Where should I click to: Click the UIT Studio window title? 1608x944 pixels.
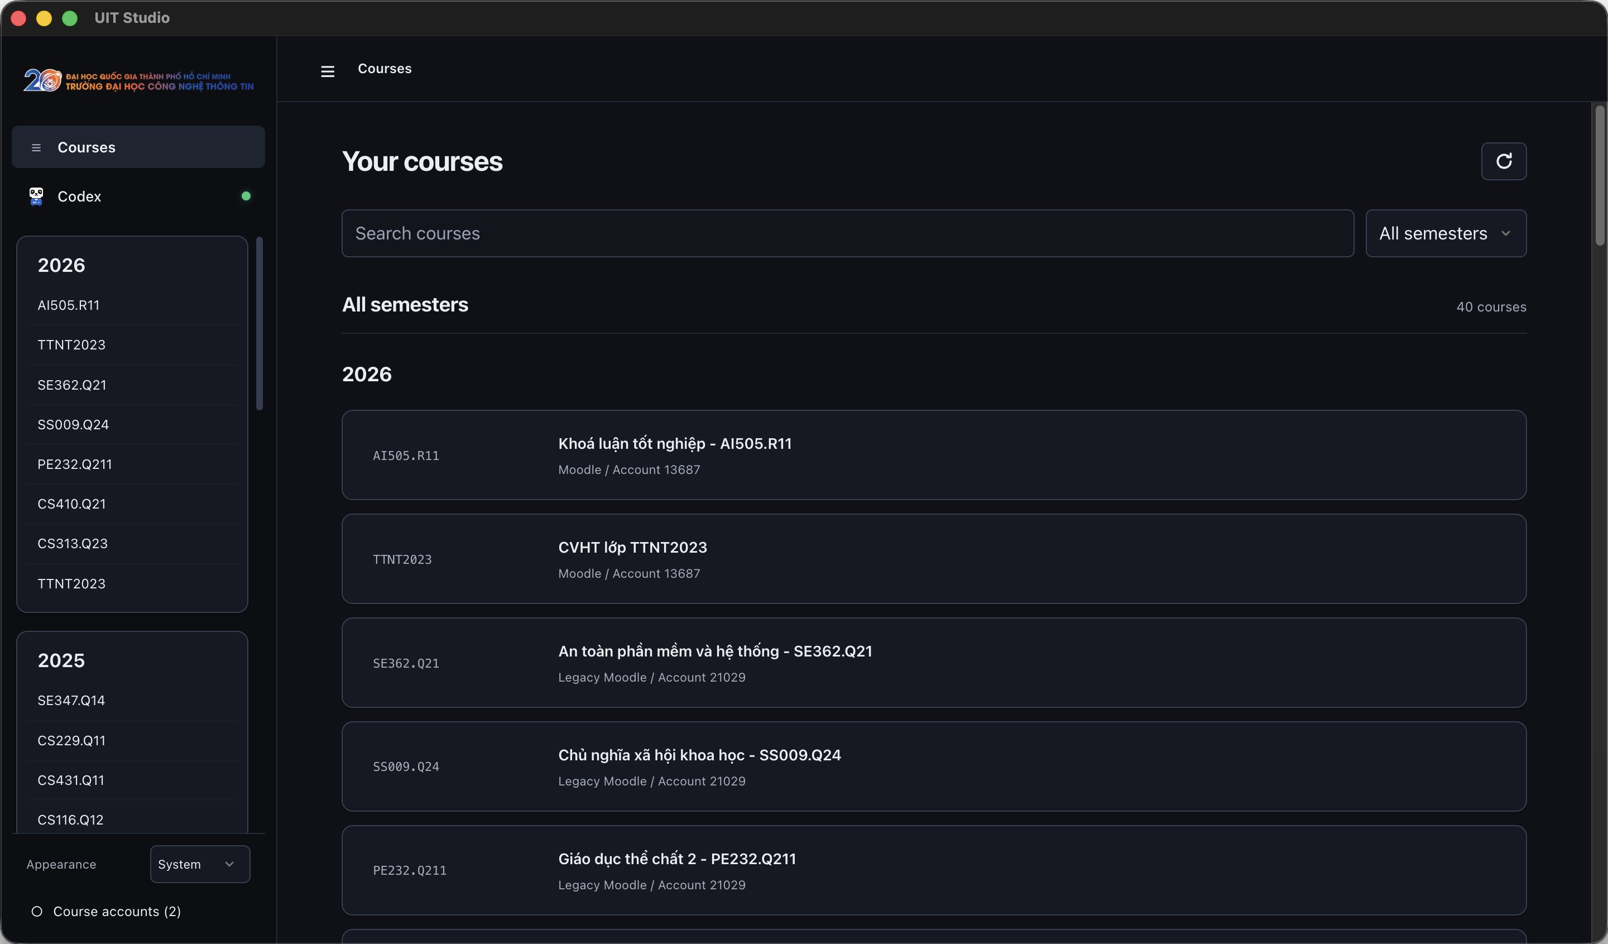(x=132, y=18)
